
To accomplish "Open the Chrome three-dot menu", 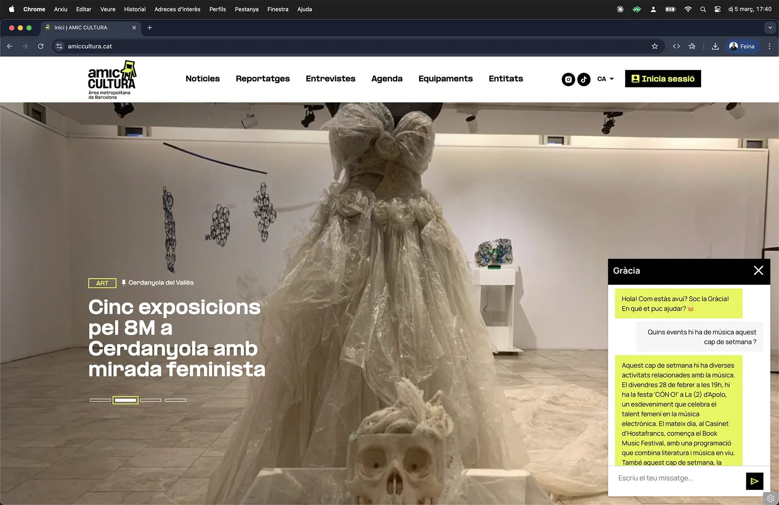I will click(x=770, y=46).
